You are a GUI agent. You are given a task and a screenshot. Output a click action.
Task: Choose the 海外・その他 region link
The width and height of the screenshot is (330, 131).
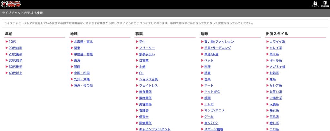pos(83,85)
